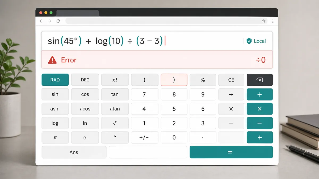Click the cos function key

tap(85, 94)
